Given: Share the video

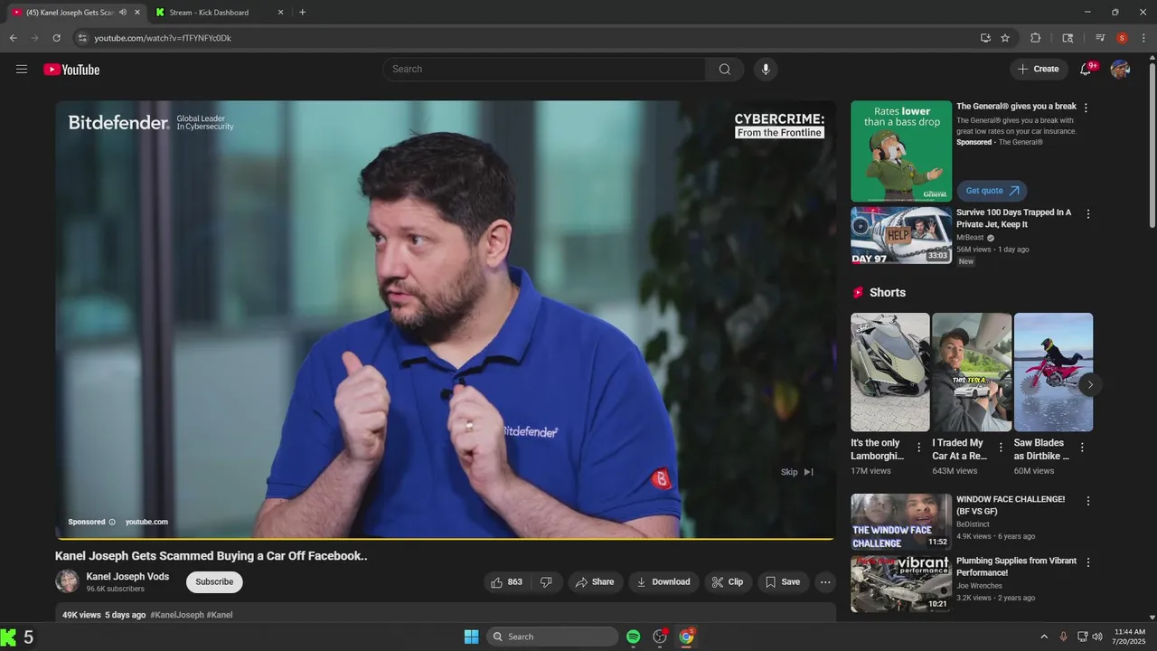Looking at the screenshot, I should coord(594,582).
